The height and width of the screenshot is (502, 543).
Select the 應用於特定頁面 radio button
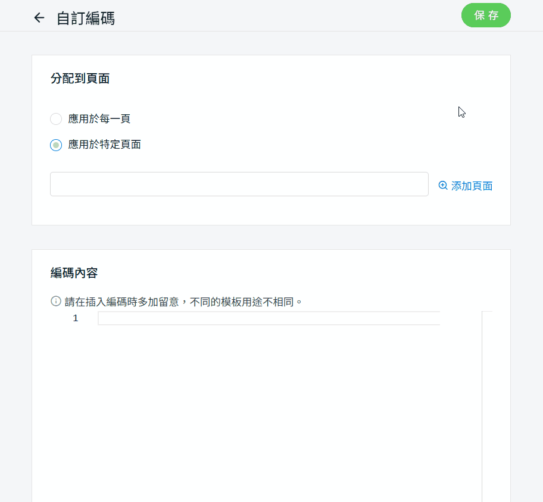pos(56,145)
